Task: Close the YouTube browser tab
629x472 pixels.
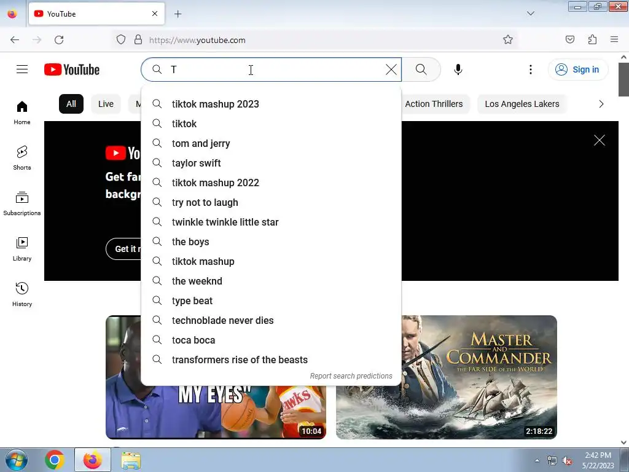Action: [155, 14]
